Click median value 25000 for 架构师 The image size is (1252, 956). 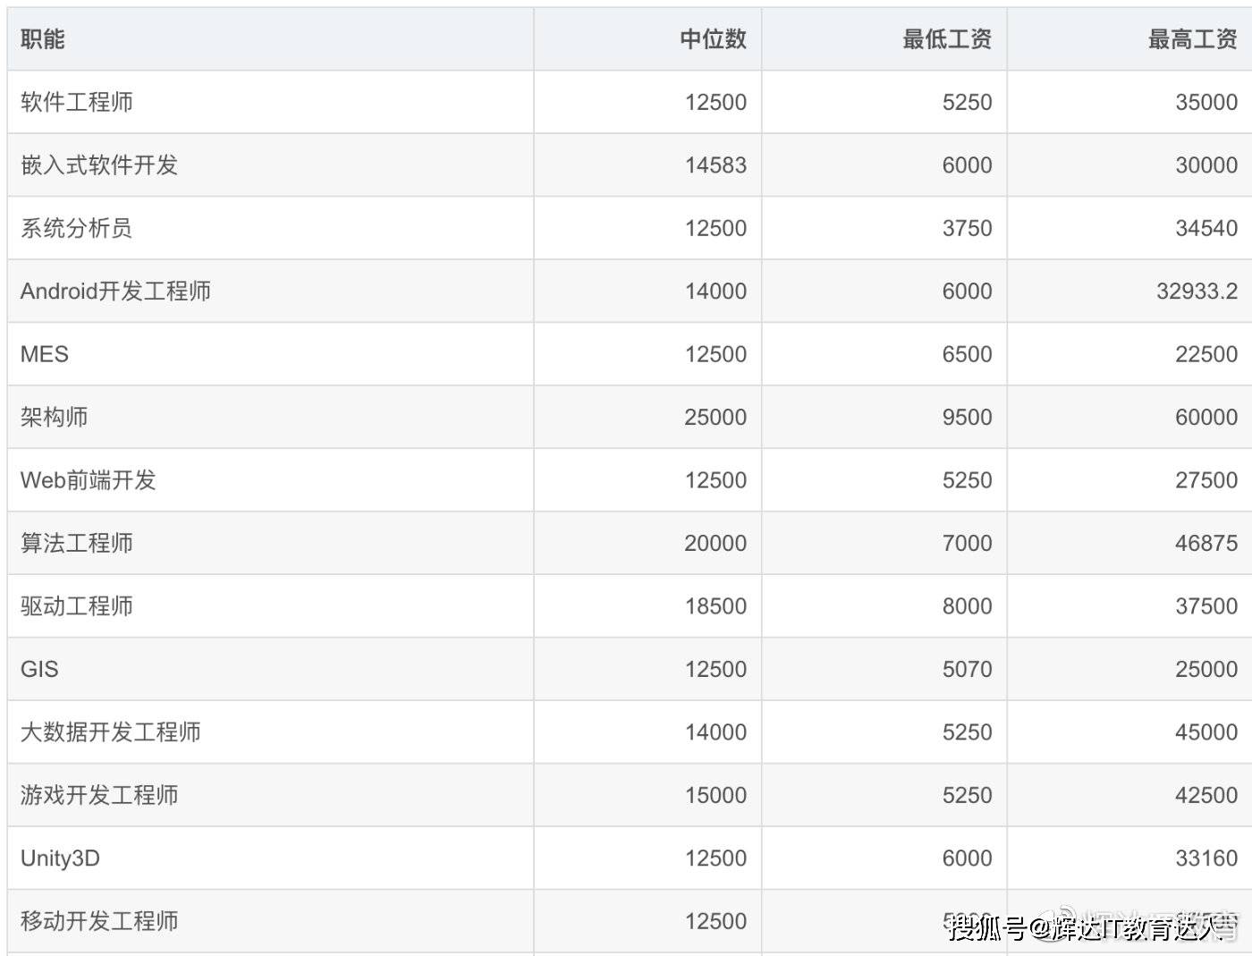tap(715, 417)
